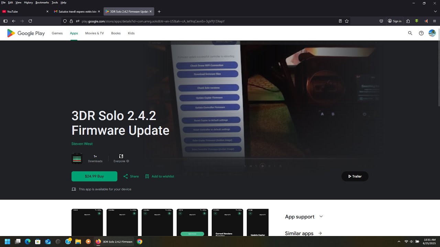Screen dimensions: 440x247
Task: Open screenshot with green Update button
Action: (192, 222)
